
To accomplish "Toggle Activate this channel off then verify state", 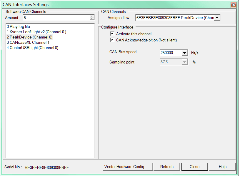I will 112,33.
